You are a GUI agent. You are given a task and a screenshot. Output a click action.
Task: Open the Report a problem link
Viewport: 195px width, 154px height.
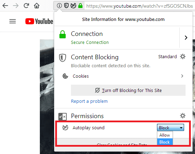pos(89,101)
